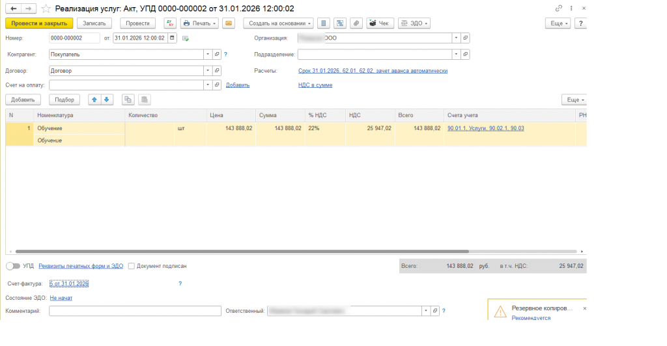
Task: Send document by email envelope icon
Action: coord(229,23)
